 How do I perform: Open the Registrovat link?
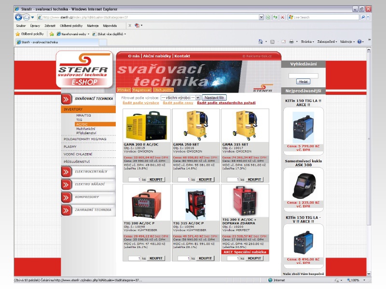[142, 90]
